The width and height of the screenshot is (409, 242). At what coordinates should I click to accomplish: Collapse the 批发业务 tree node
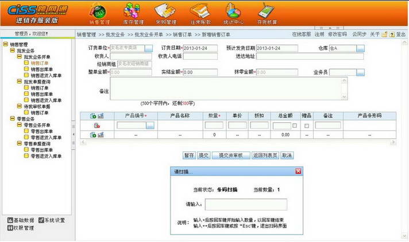pyautogui.click(x=12, y=50)
